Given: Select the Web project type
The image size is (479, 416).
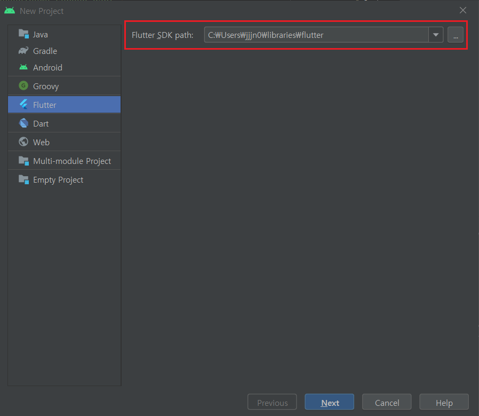Looking at the screenshot, I should click(x=64, y=142).
